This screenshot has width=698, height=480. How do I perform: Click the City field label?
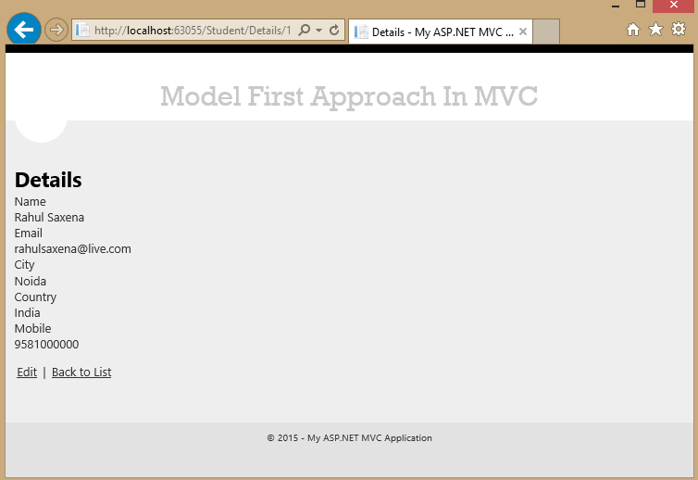(x=24, y=265)
